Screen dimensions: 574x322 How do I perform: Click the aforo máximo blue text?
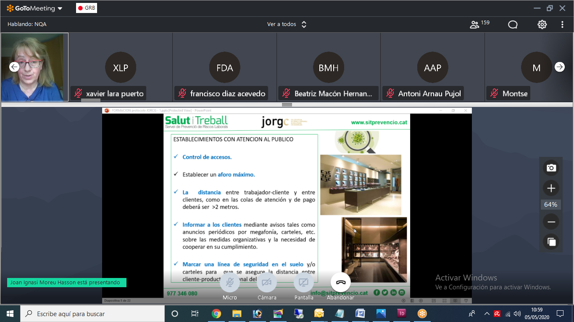(236, 174)
